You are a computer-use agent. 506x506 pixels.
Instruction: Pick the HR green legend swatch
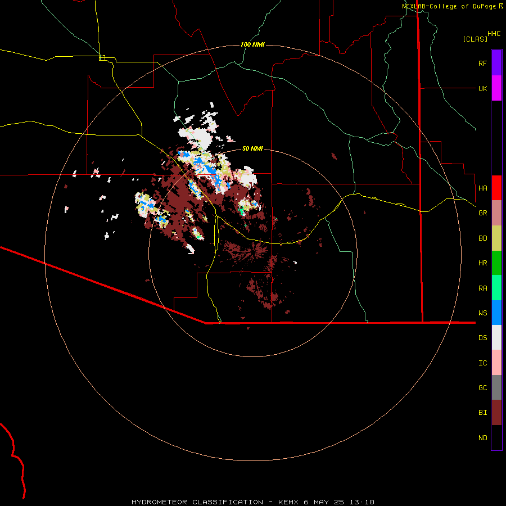pos(496,263)
